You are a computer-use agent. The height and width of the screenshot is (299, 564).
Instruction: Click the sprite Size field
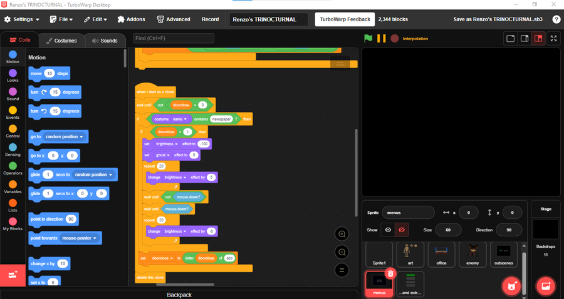coord(448,230)
